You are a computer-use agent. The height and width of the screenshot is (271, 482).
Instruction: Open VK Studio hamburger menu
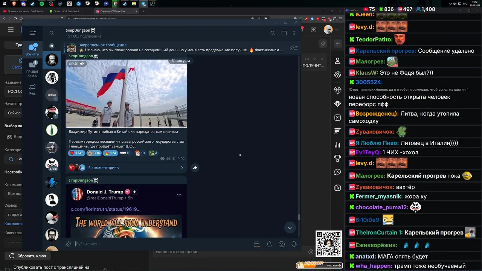(x=11, y=29)
